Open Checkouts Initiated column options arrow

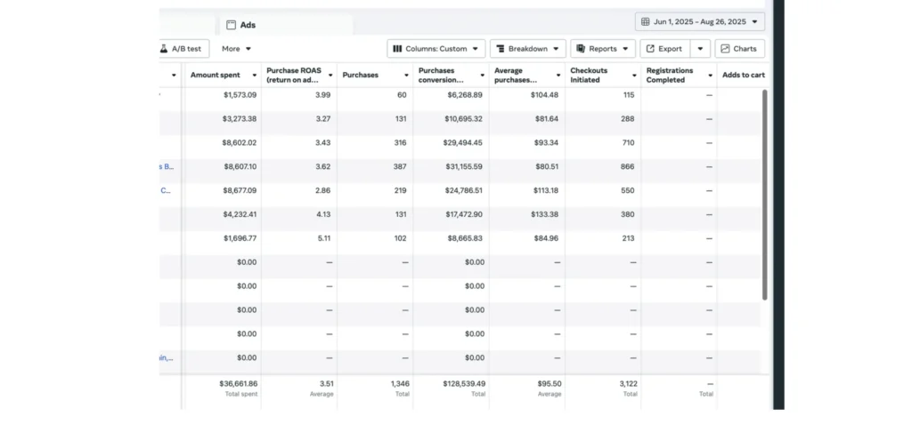point(634,76)
